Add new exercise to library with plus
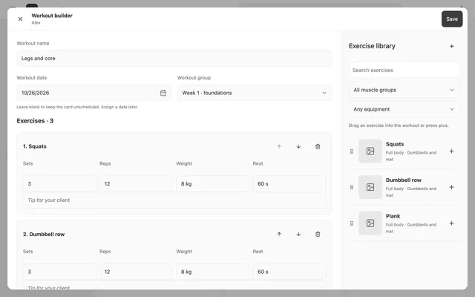This screenshot has width=475, height=297. click(x=451, y=46)
